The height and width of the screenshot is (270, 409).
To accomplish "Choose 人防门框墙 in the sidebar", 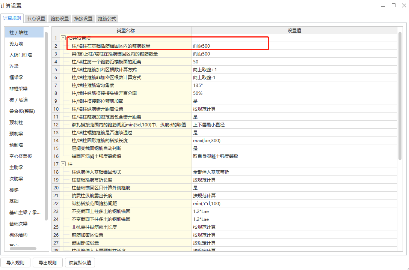I will coord(24,55).
